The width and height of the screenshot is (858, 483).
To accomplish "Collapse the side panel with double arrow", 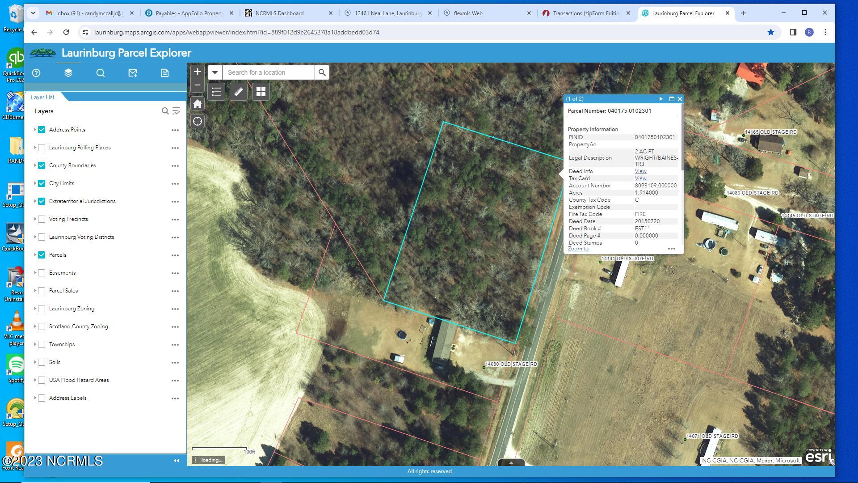I will coord(177,461).
